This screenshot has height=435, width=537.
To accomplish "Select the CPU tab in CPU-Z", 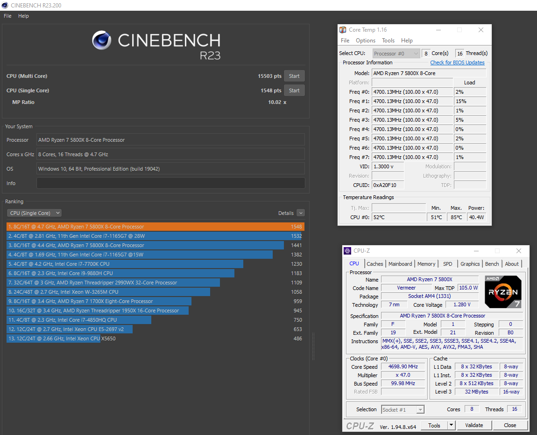I will (354, 263).
